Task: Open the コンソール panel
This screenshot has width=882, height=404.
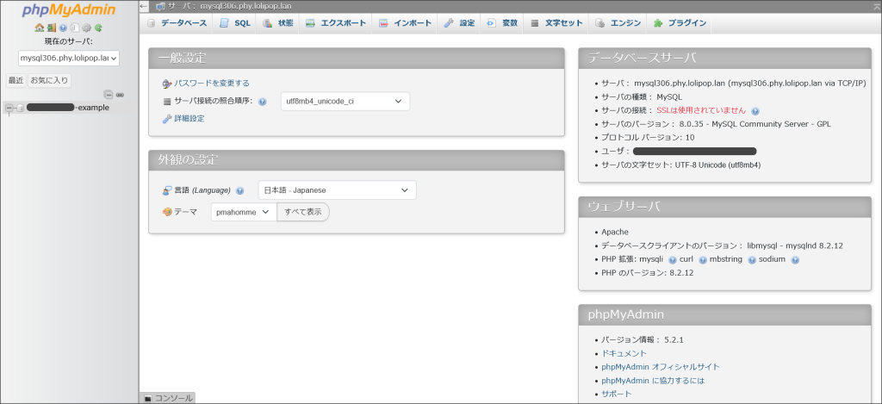Action: 168,398
